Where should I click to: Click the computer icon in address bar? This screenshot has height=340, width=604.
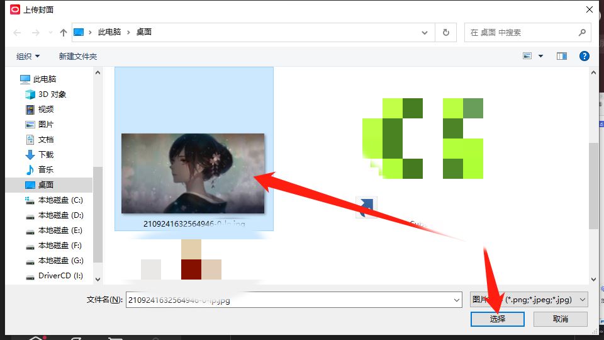pyautogui.click(x=79, y=32)
